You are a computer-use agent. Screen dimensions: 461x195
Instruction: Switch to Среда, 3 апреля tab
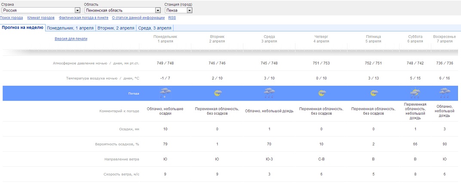[155, 28]
